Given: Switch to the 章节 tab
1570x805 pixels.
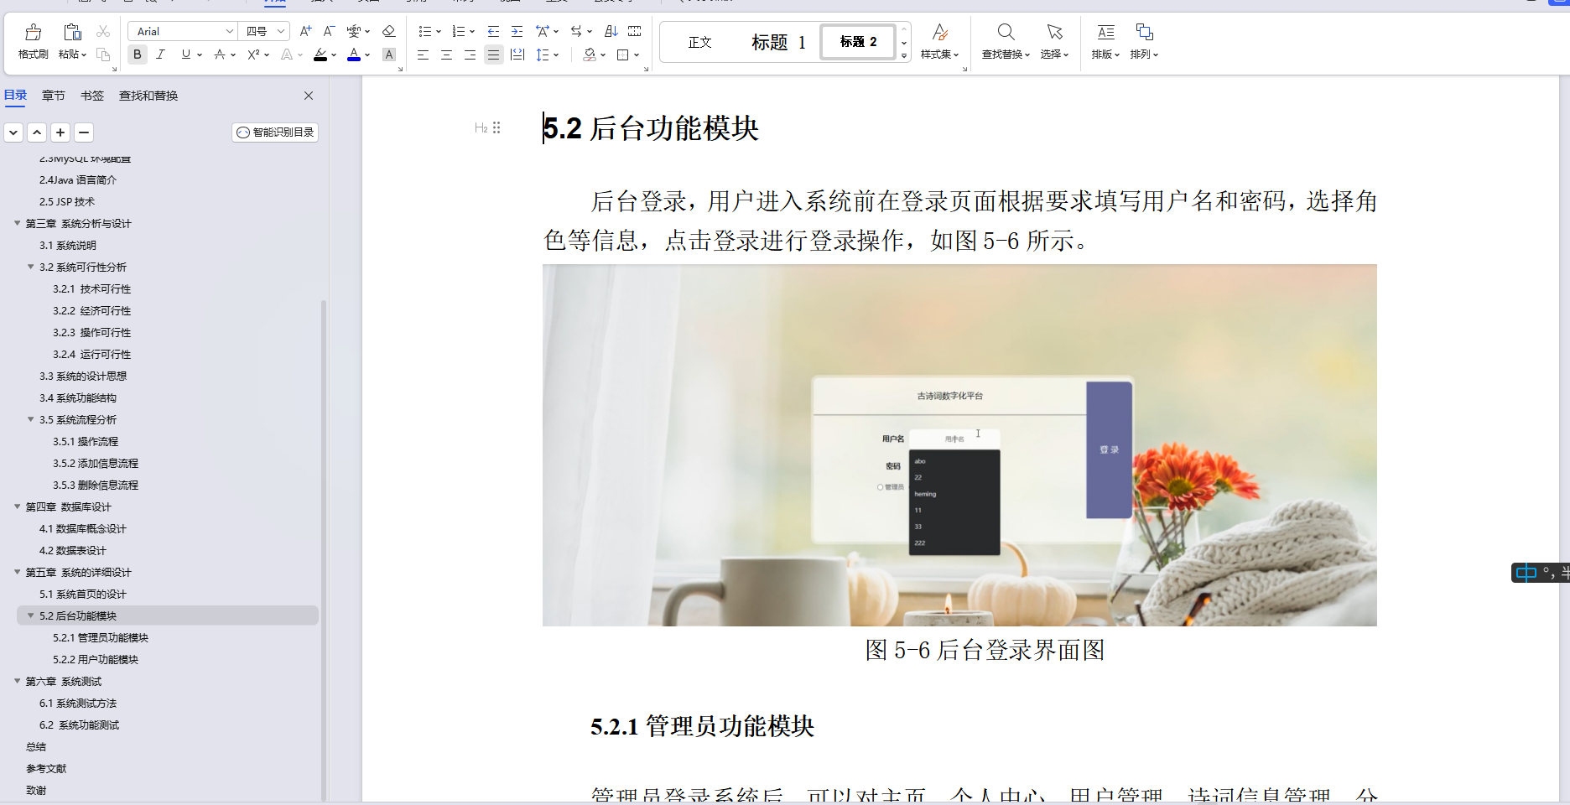Looking at the screenshot, I should click(x=54, y=96).
